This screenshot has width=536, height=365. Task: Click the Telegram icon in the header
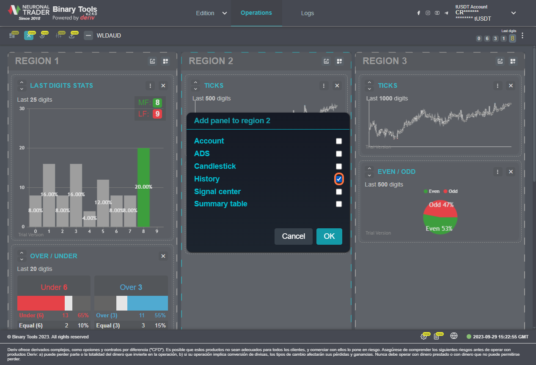point(446,13)
